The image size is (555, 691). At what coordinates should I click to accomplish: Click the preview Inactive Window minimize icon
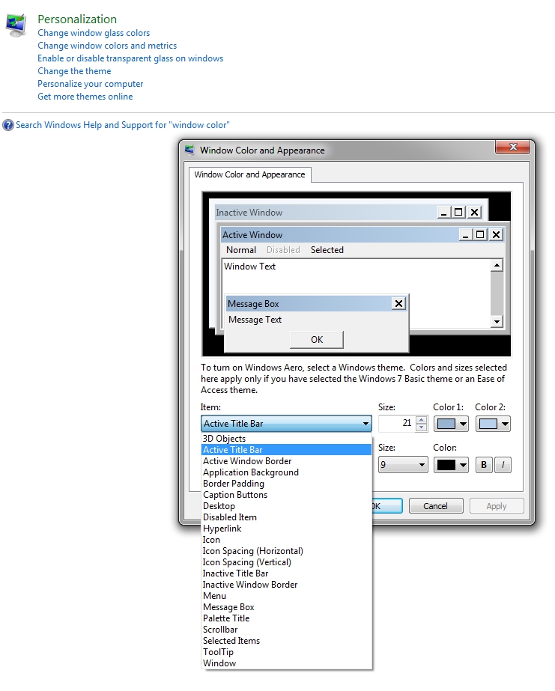pos(443,213)
